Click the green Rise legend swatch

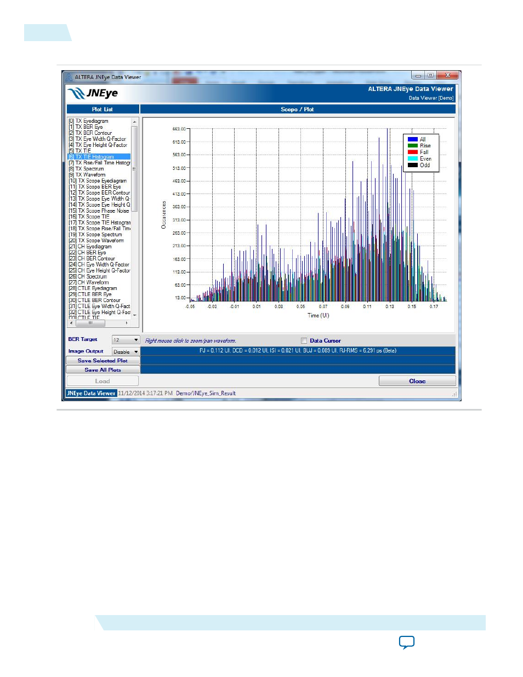point(413,146)
